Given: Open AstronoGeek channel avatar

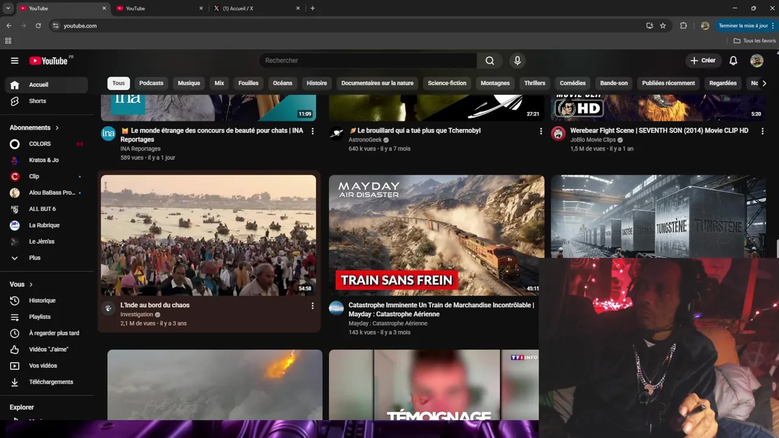Looking at the screenshot, I should [x=337, y=134].
